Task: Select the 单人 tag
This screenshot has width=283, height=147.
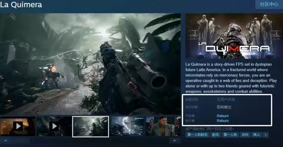Action: pyautogui.click(x=256, y=135)
